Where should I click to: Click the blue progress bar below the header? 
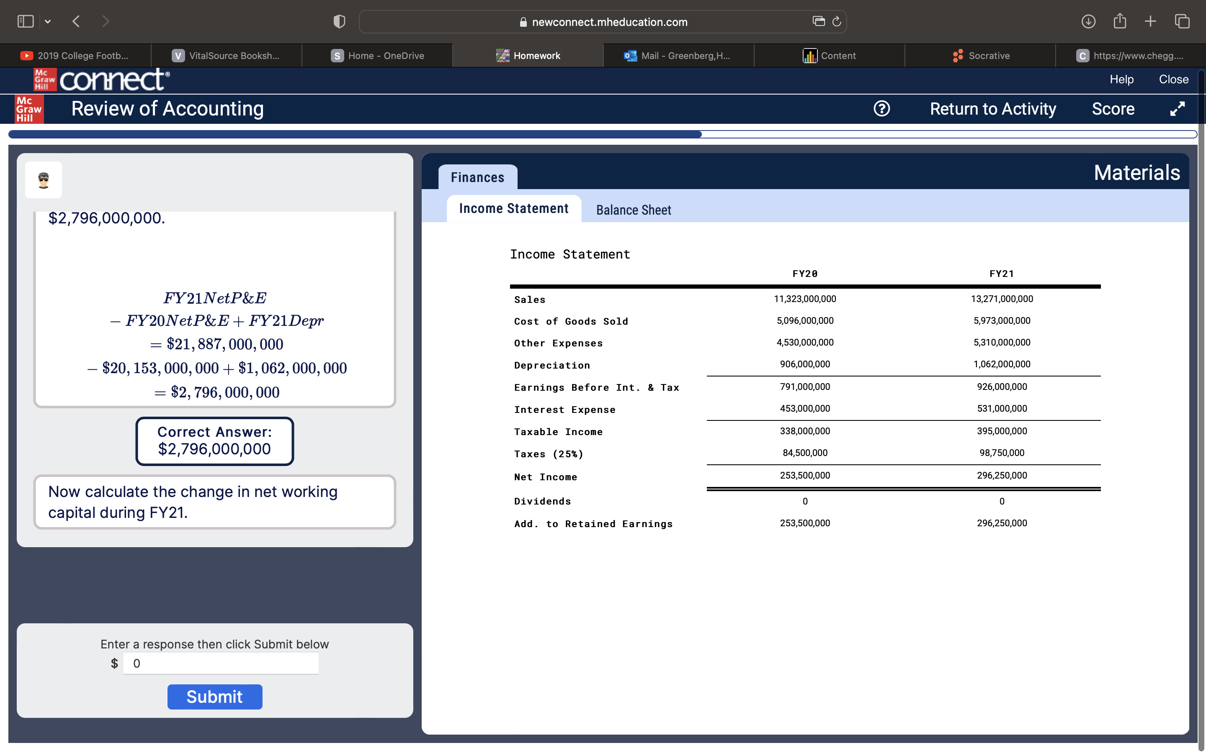(x=349, y=133)
